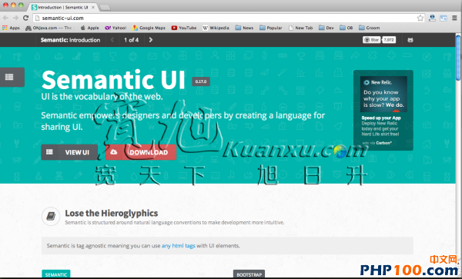This screenshot has height=279, width=462.
Task: Open the ONJava.com bookmark
Action: (x=49, y=28)
